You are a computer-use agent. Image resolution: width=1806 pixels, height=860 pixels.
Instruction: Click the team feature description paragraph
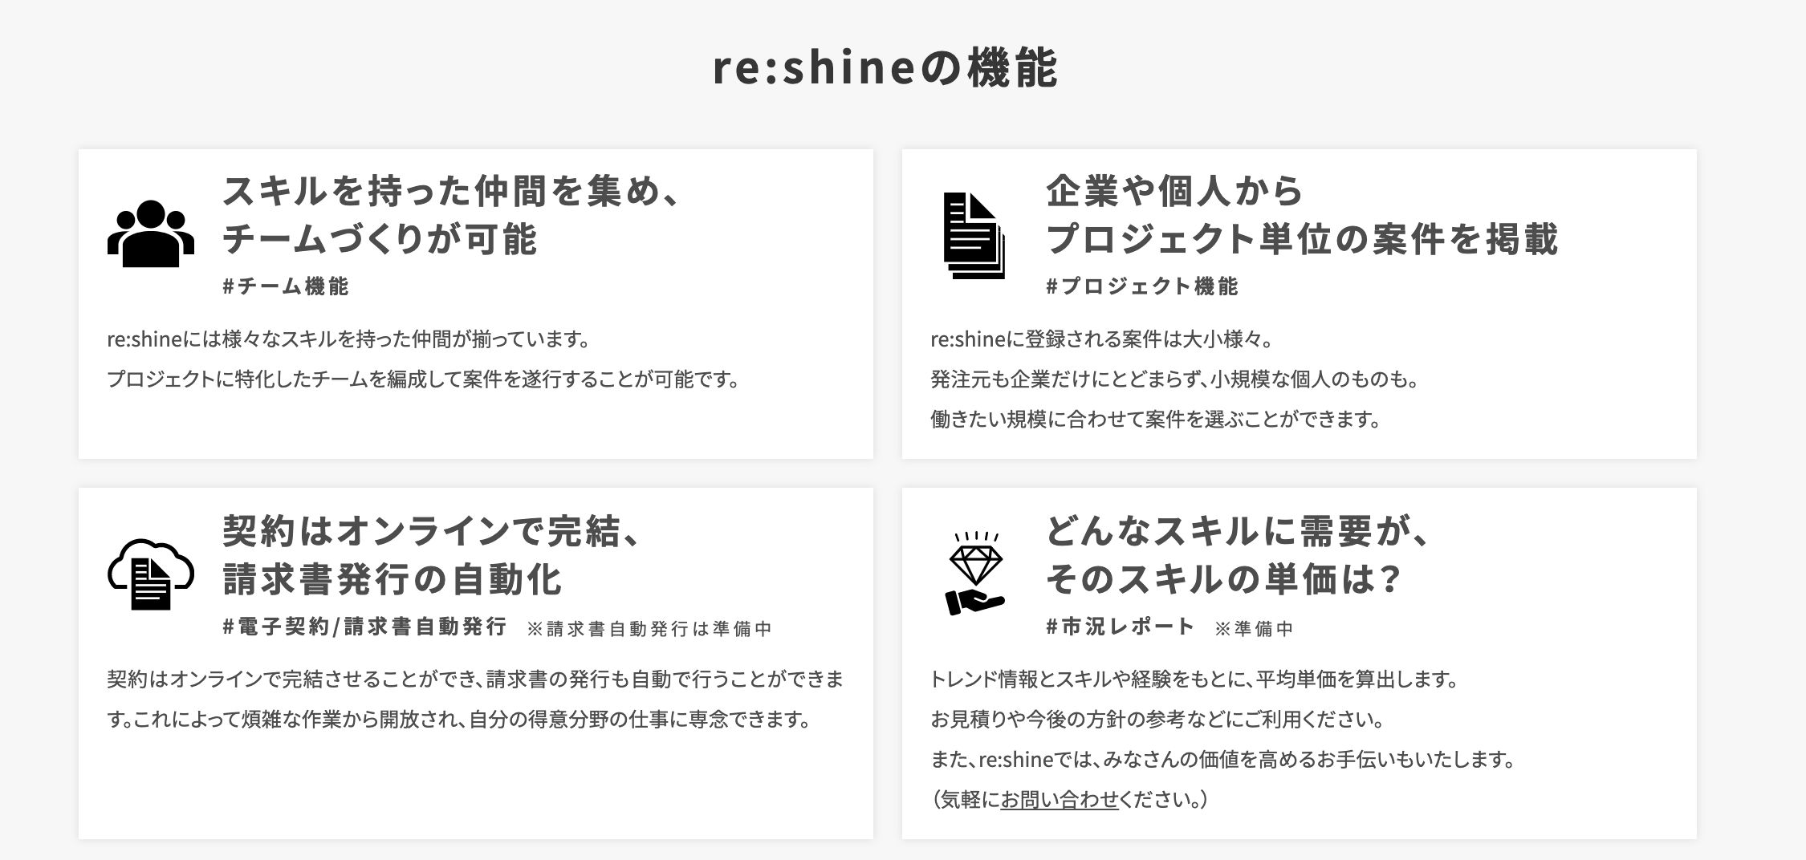coord(425,359)
